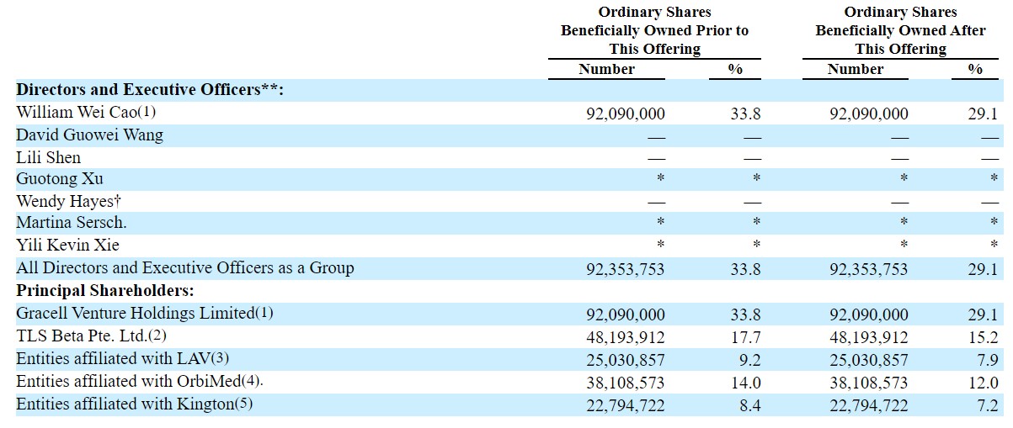Select the 15.2 after-offering percentage

coord(984,338)
